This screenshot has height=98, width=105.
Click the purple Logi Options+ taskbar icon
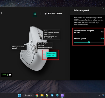(62, 95)
